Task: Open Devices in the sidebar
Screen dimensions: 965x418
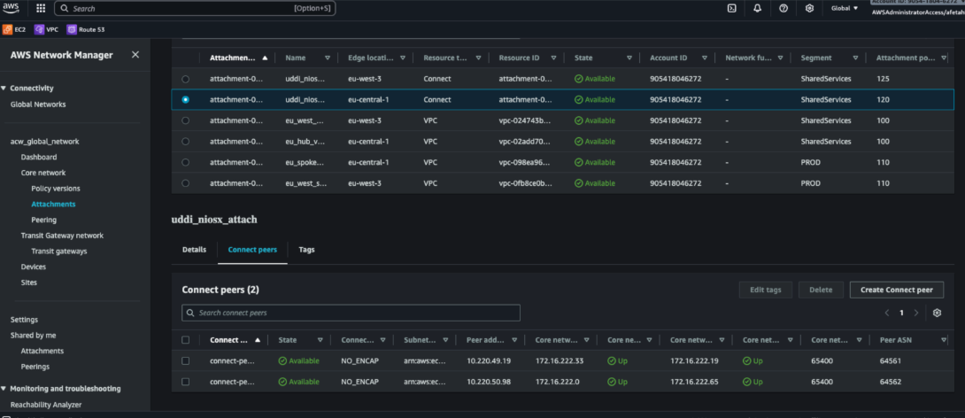Action: pos(34,267)
